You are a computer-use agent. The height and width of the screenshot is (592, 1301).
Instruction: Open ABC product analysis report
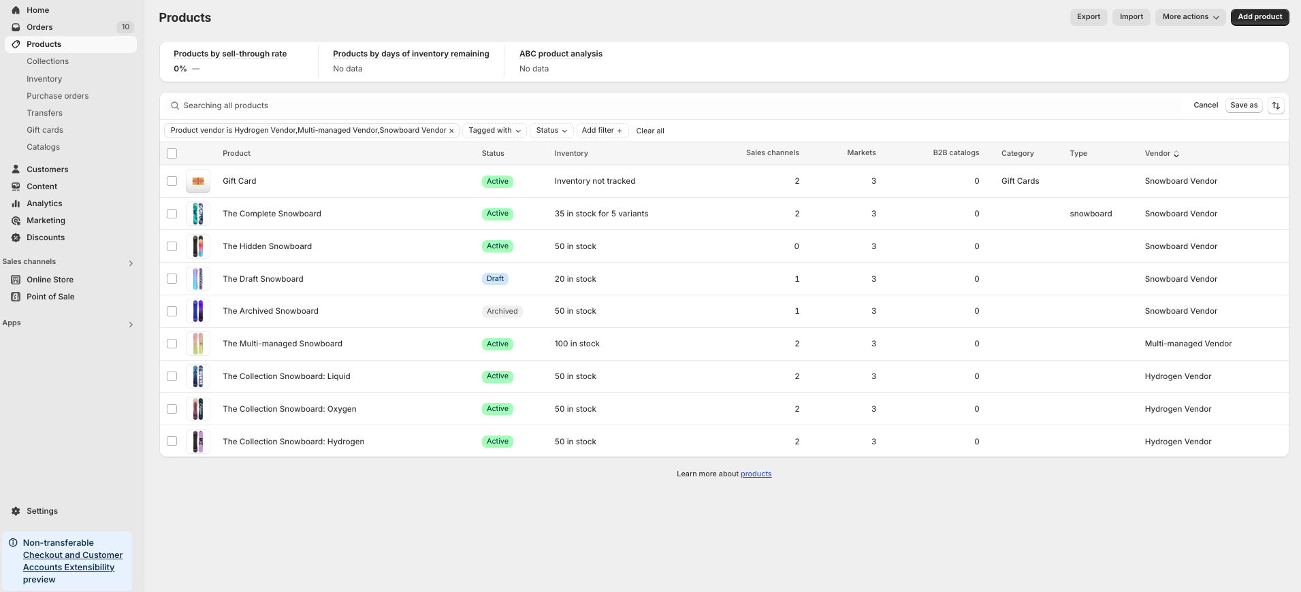561,54
